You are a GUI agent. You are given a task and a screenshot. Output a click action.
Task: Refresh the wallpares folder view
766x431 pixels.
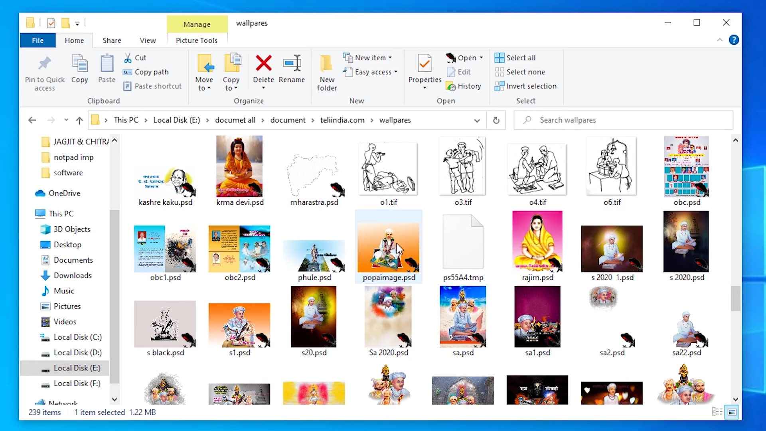pos(496,120)
